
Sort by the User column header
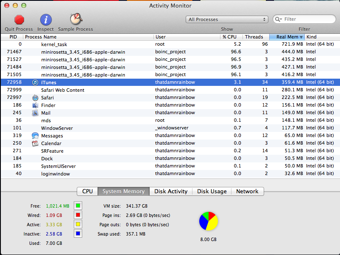(187, 37)
